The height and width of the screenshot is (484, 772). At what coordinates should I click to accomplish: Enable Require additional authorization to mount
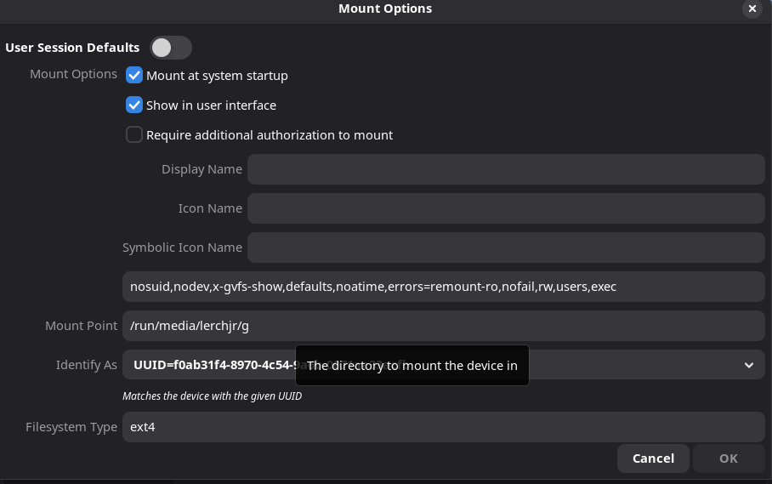[134, 134]
